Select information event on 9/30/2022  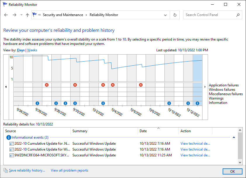click(75, 103)
